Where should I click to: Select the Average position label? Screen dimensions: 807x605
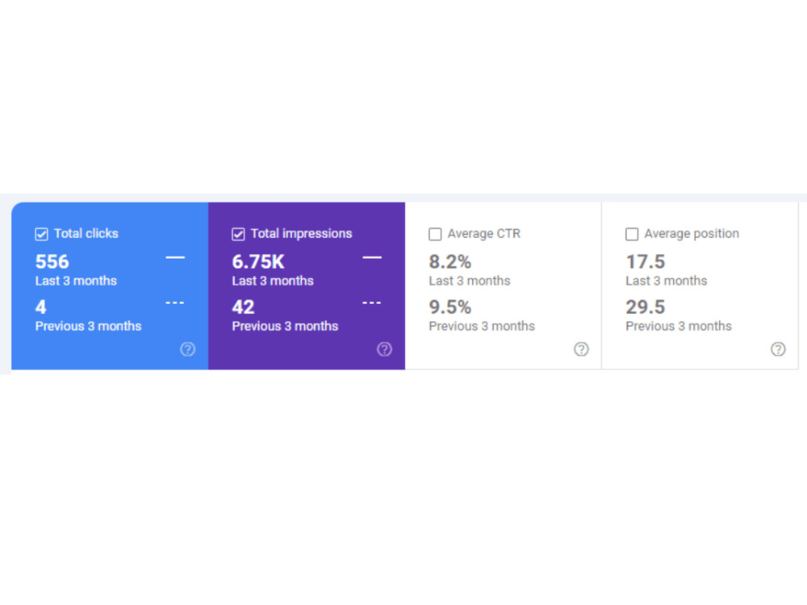(x=692, y=234)
